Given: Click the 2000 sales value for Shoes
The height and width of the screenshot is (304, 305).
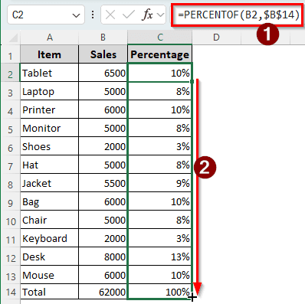Looking at the screenshot, I should tap(103, 146).
